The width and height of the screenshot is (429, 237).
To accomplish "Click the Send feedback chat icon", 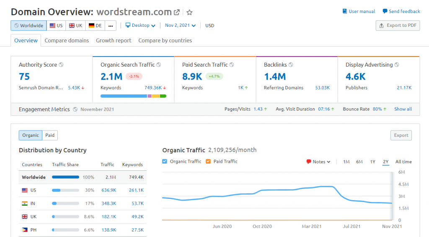I will 385,11.
